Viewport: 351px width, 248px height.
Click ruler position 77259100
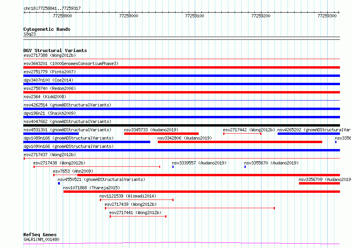tap(194, 16)
